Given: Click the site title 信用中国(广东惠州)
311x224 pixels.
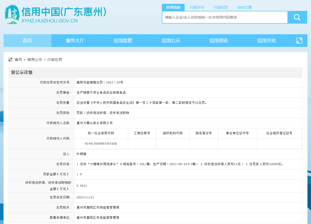Looking at the screenshot, I should pos(64,12).
